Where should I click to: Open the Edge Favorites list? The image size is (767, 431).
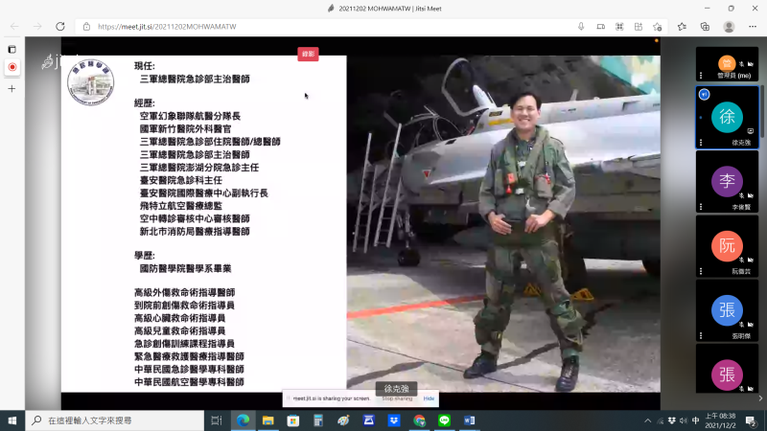click(x=682, y=26)
